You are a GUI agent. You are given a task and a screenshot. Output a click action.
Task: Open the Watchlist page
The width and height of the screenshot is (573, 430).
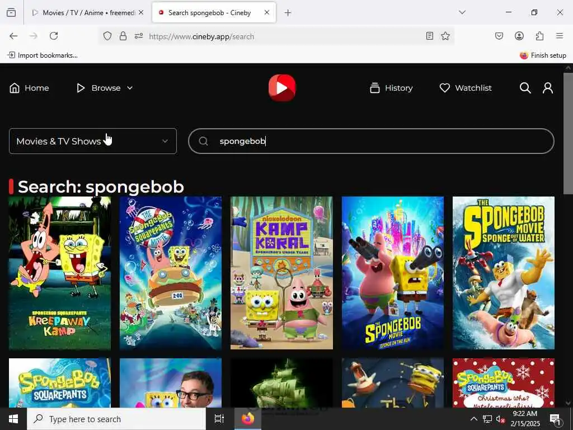click(465, 88)
